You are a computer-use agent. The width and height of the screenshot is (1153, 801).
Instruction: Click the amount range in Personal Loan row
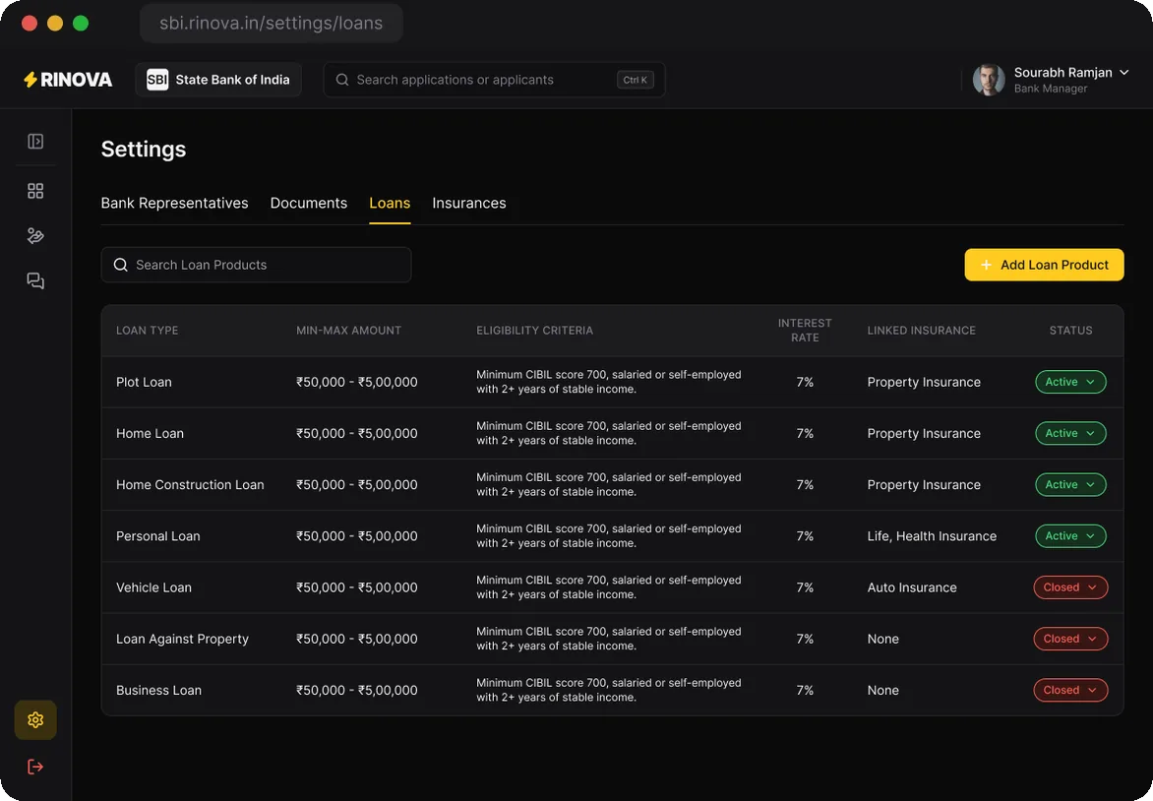357,536
